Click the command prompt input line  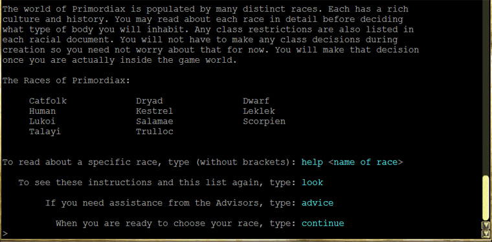tap(241, 234)
